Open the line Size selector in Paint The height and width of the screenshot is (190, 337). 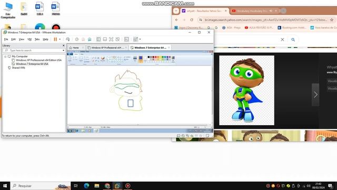click(x=135, y=59)
